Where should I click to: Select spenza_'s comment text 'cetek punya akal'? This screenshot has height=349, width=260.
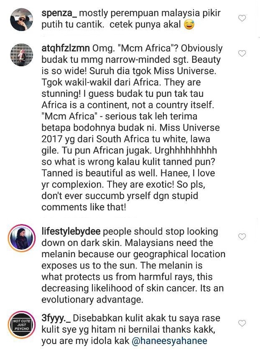pos(145,25)
